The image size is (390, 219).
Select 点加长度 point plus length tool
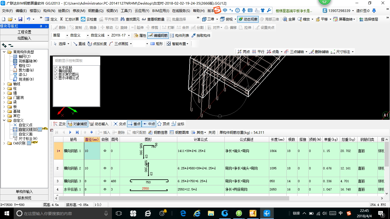pos(97,44)
